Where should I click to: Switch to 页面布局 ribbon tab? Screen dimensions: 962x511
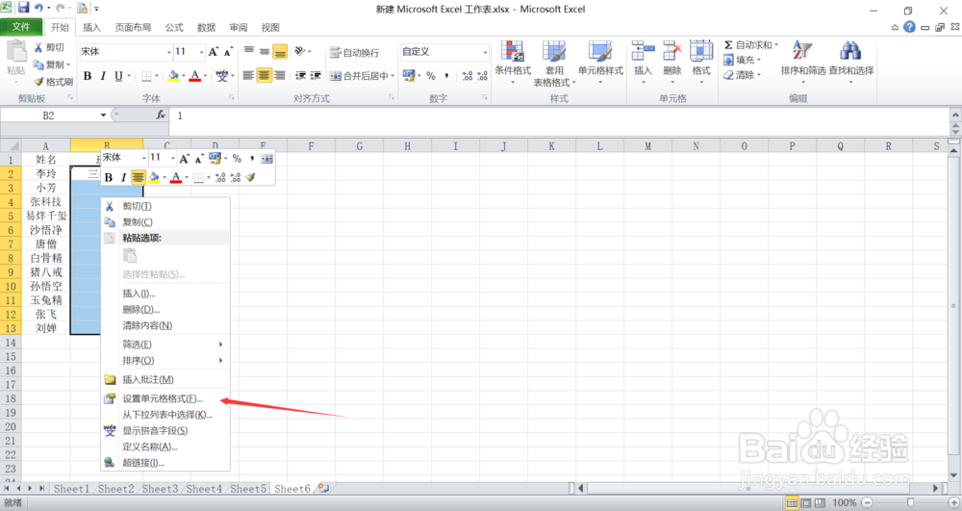point(133,27)
